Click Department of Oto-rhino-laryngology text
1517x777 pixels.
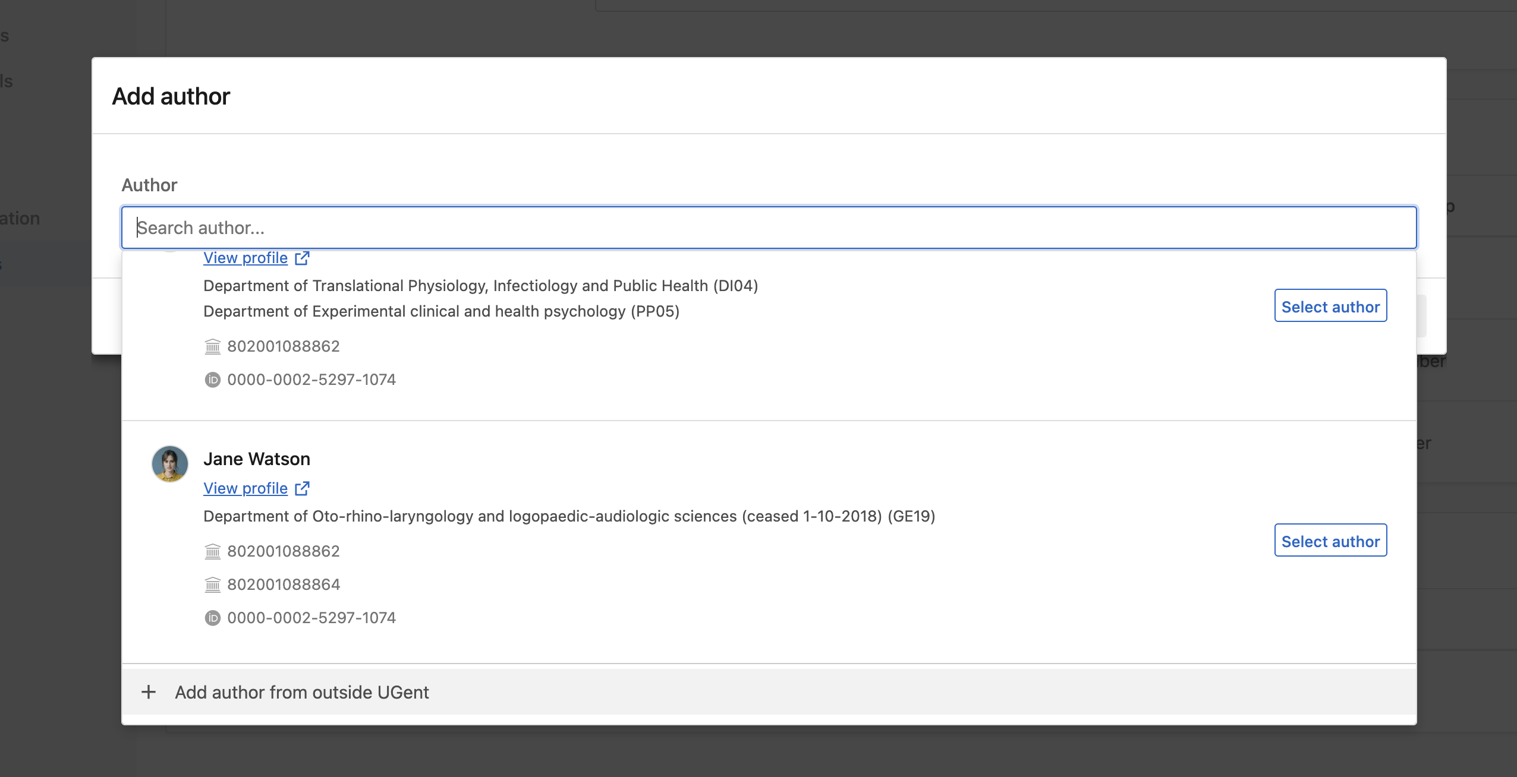[569, 516]
